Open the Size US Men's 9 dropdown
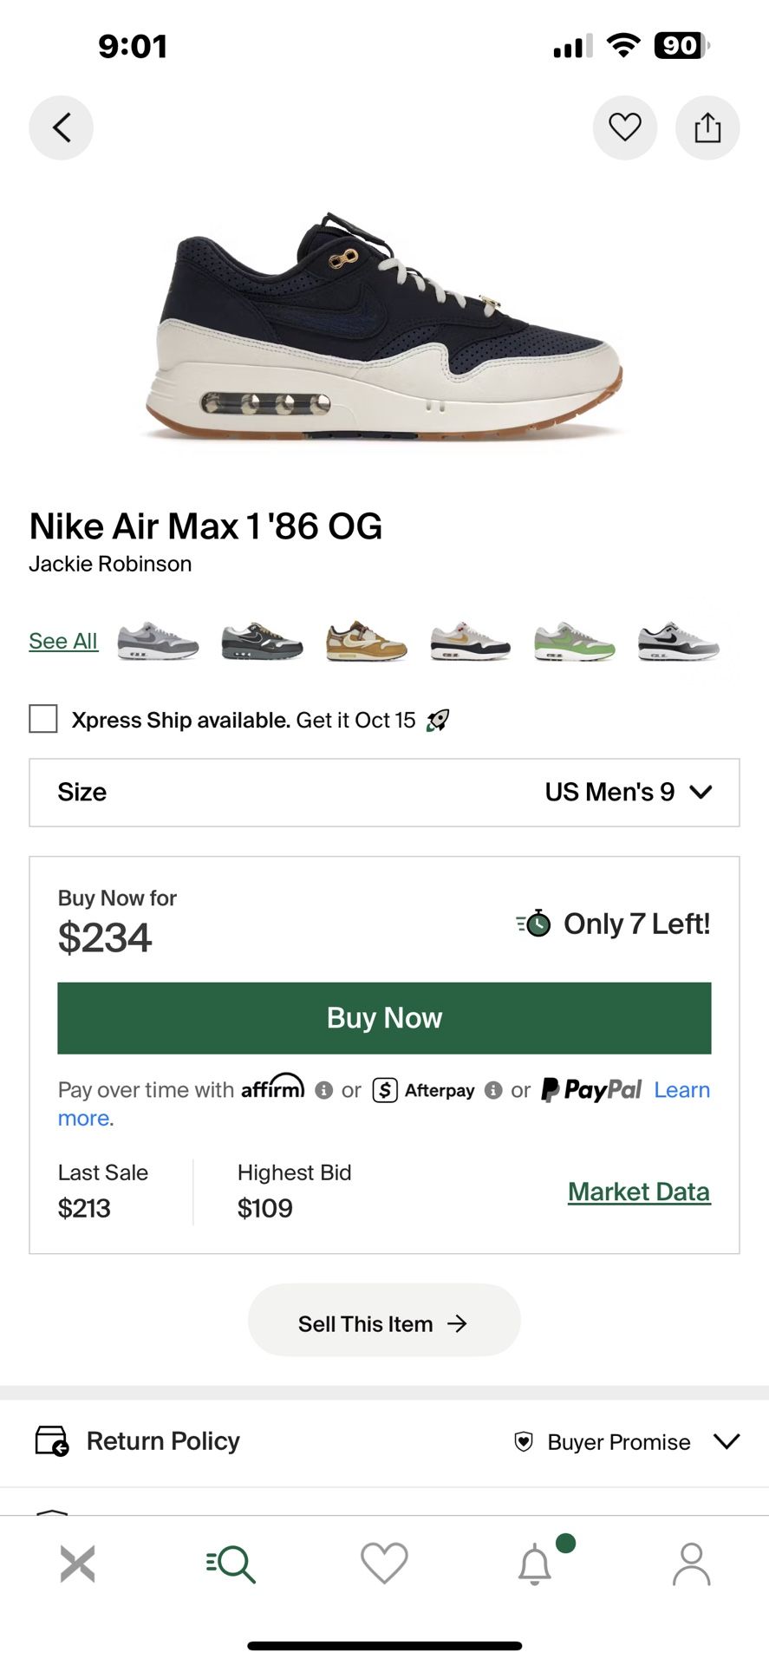 point(384,793)
